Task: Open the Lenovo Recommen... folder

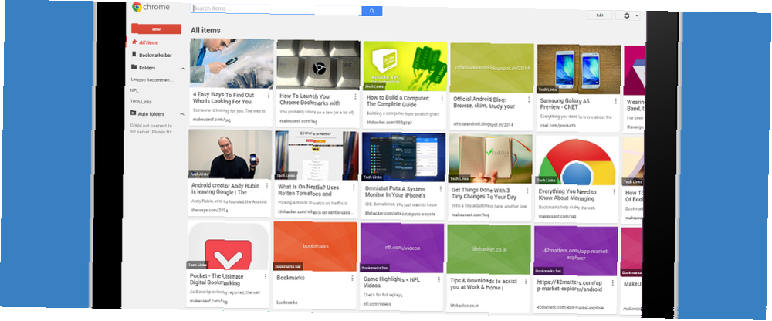Action: [x=151, y=79]
